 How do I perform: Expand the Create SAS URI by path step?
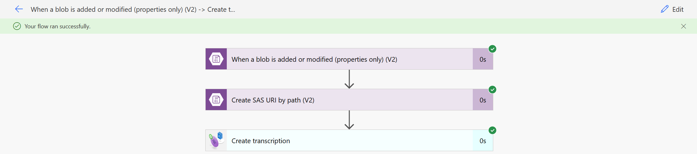pyautogui.click(x=273, y=100)
